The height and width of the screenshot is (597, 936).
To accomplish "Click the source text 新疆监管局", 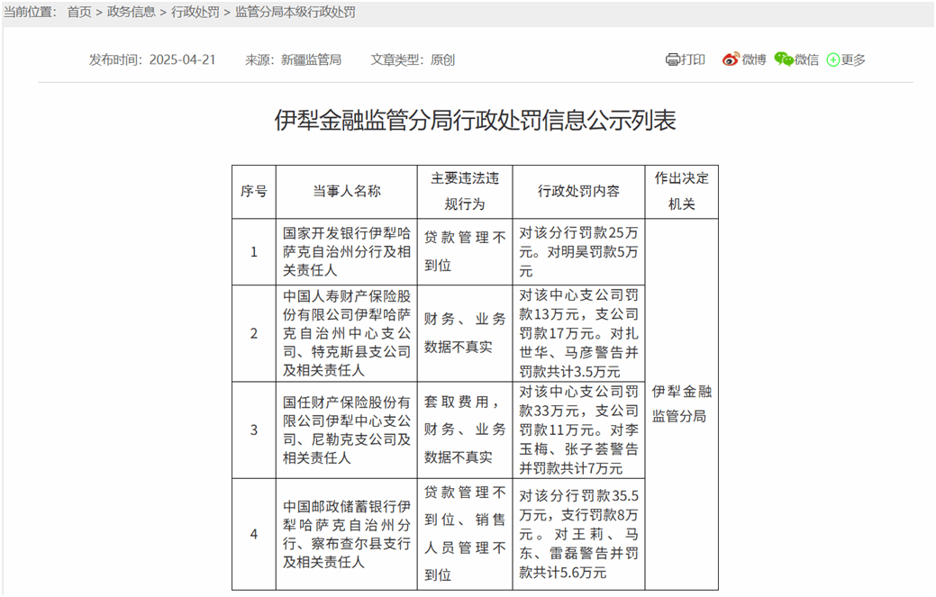I will (x=311, y=59).
